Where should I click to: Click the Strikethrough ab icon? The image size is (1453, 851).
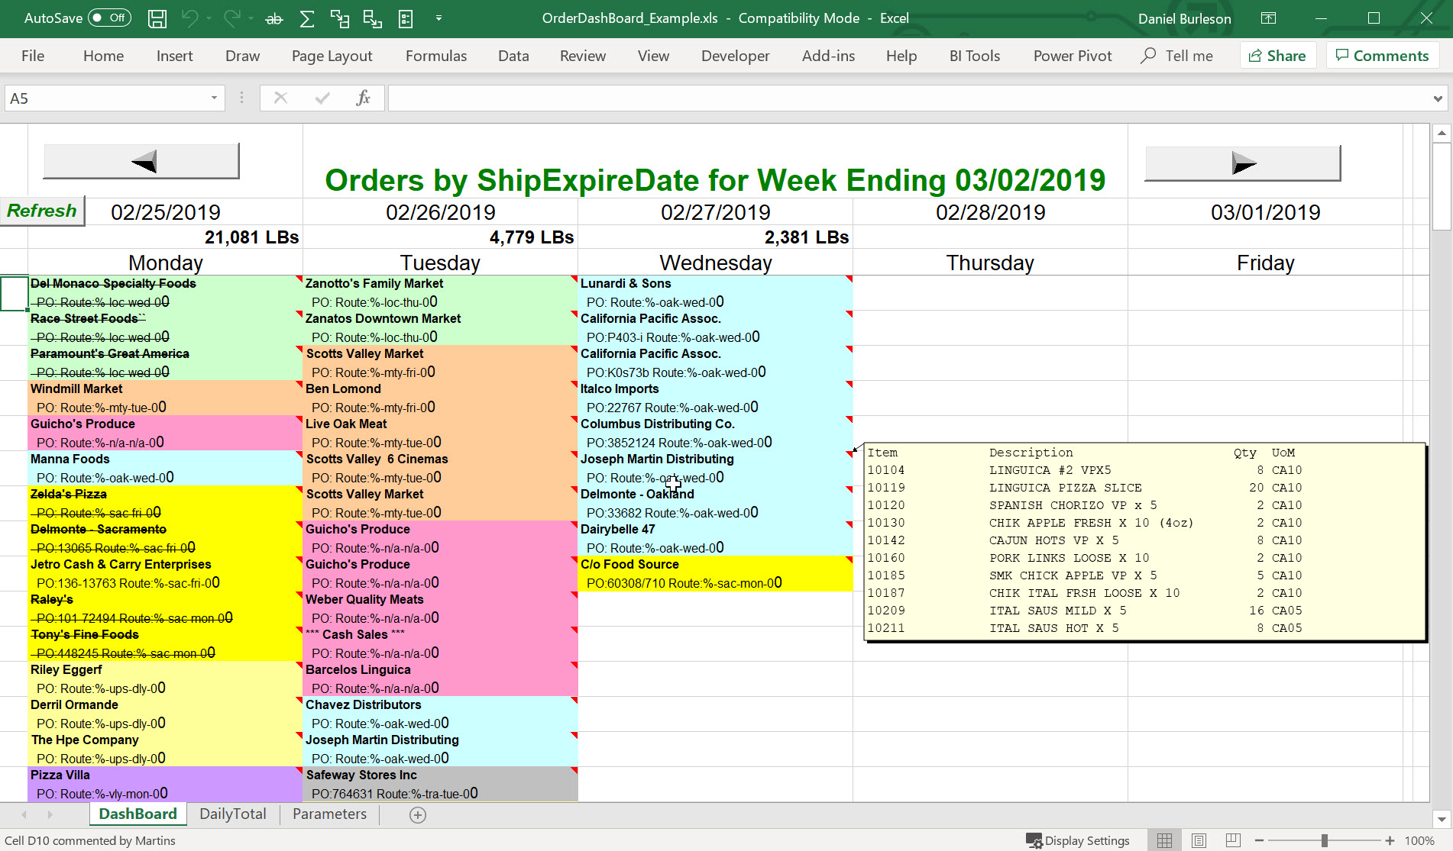274,19
